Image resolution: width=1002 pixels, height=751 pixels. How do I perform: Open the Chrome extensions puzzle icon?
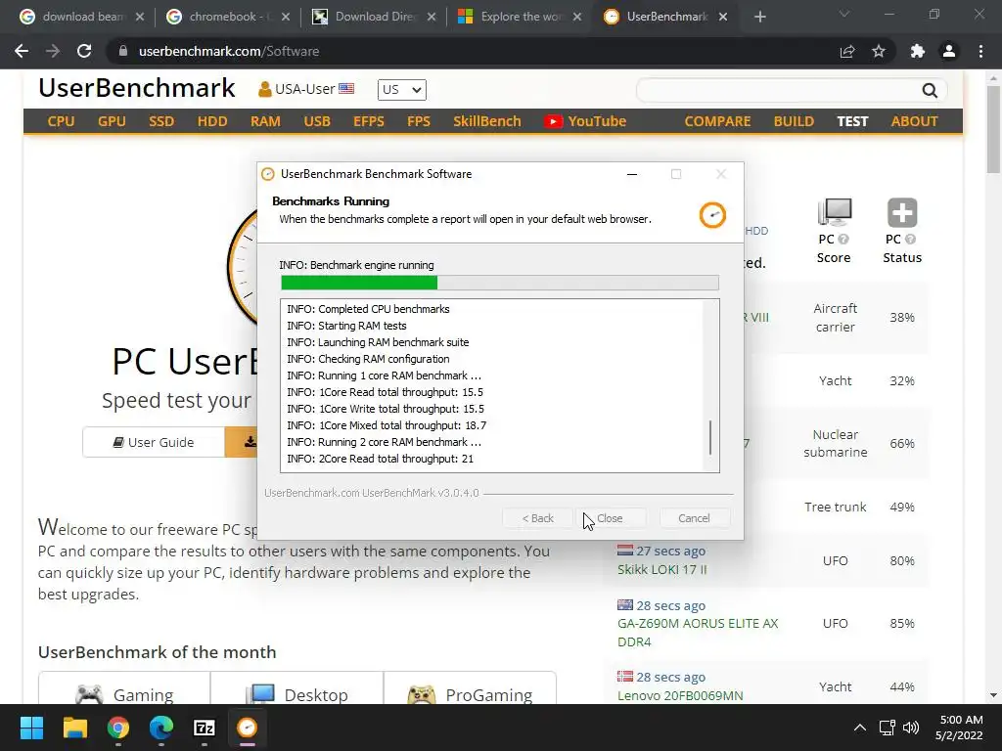tap(918, 51)
